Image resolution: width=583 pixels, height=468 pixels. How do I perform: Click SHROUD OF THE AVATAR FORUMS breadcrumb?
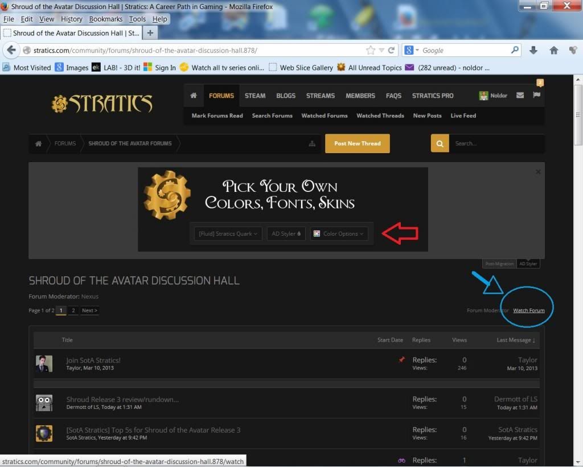[x=130, y=143]
